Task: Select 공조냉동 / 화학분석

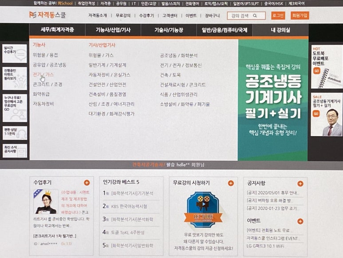Action: pyautogui.click(x=179, y=56)
